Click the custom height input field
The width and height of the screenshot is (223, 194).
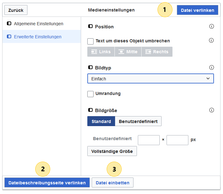pyautogui.click(x=177, y=140)
